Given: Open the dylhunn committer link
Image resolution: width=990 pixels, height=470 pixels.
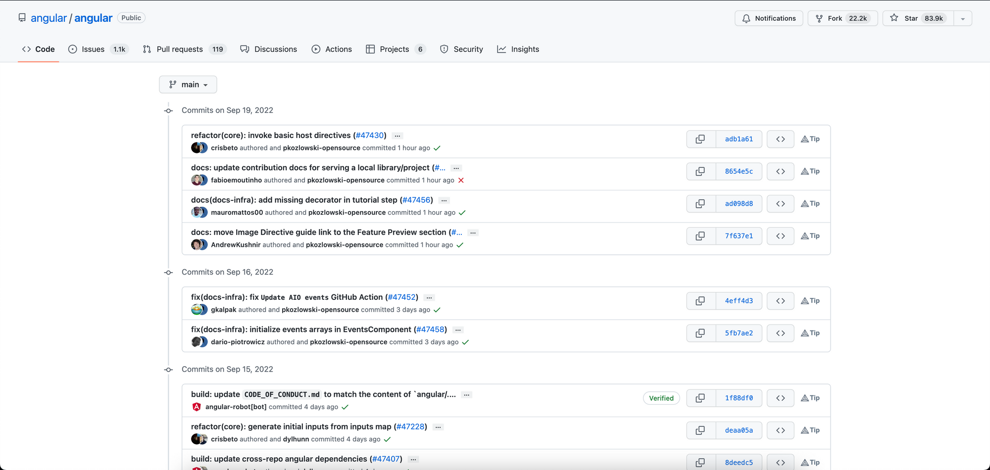Looking at the screenshot, I should (x=296, y=439).
